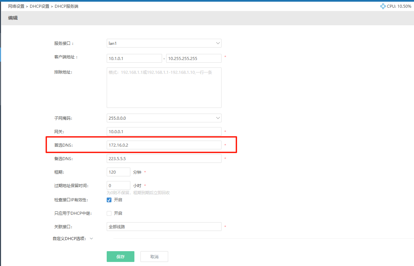Open the 子网掩码 255.0.0.0 dropdown

point(164,118)
